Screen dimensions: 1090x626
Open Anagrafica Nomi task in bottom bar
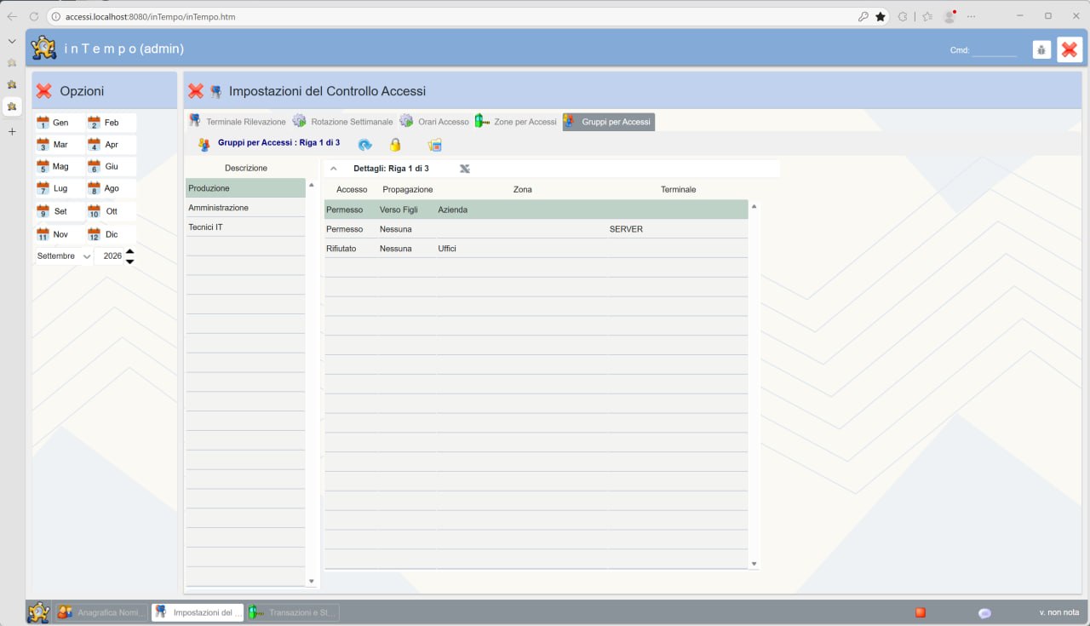(x=101, y=612)
